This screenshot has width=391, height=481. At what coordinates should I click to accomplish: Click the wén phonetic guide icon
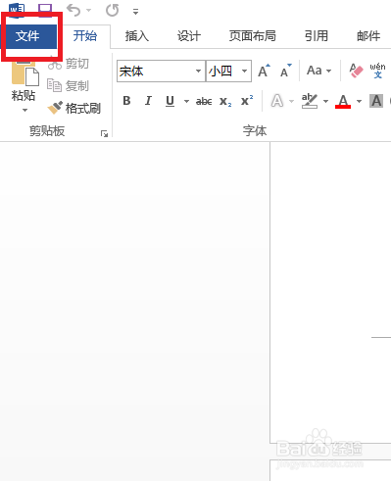coord(377,71)
